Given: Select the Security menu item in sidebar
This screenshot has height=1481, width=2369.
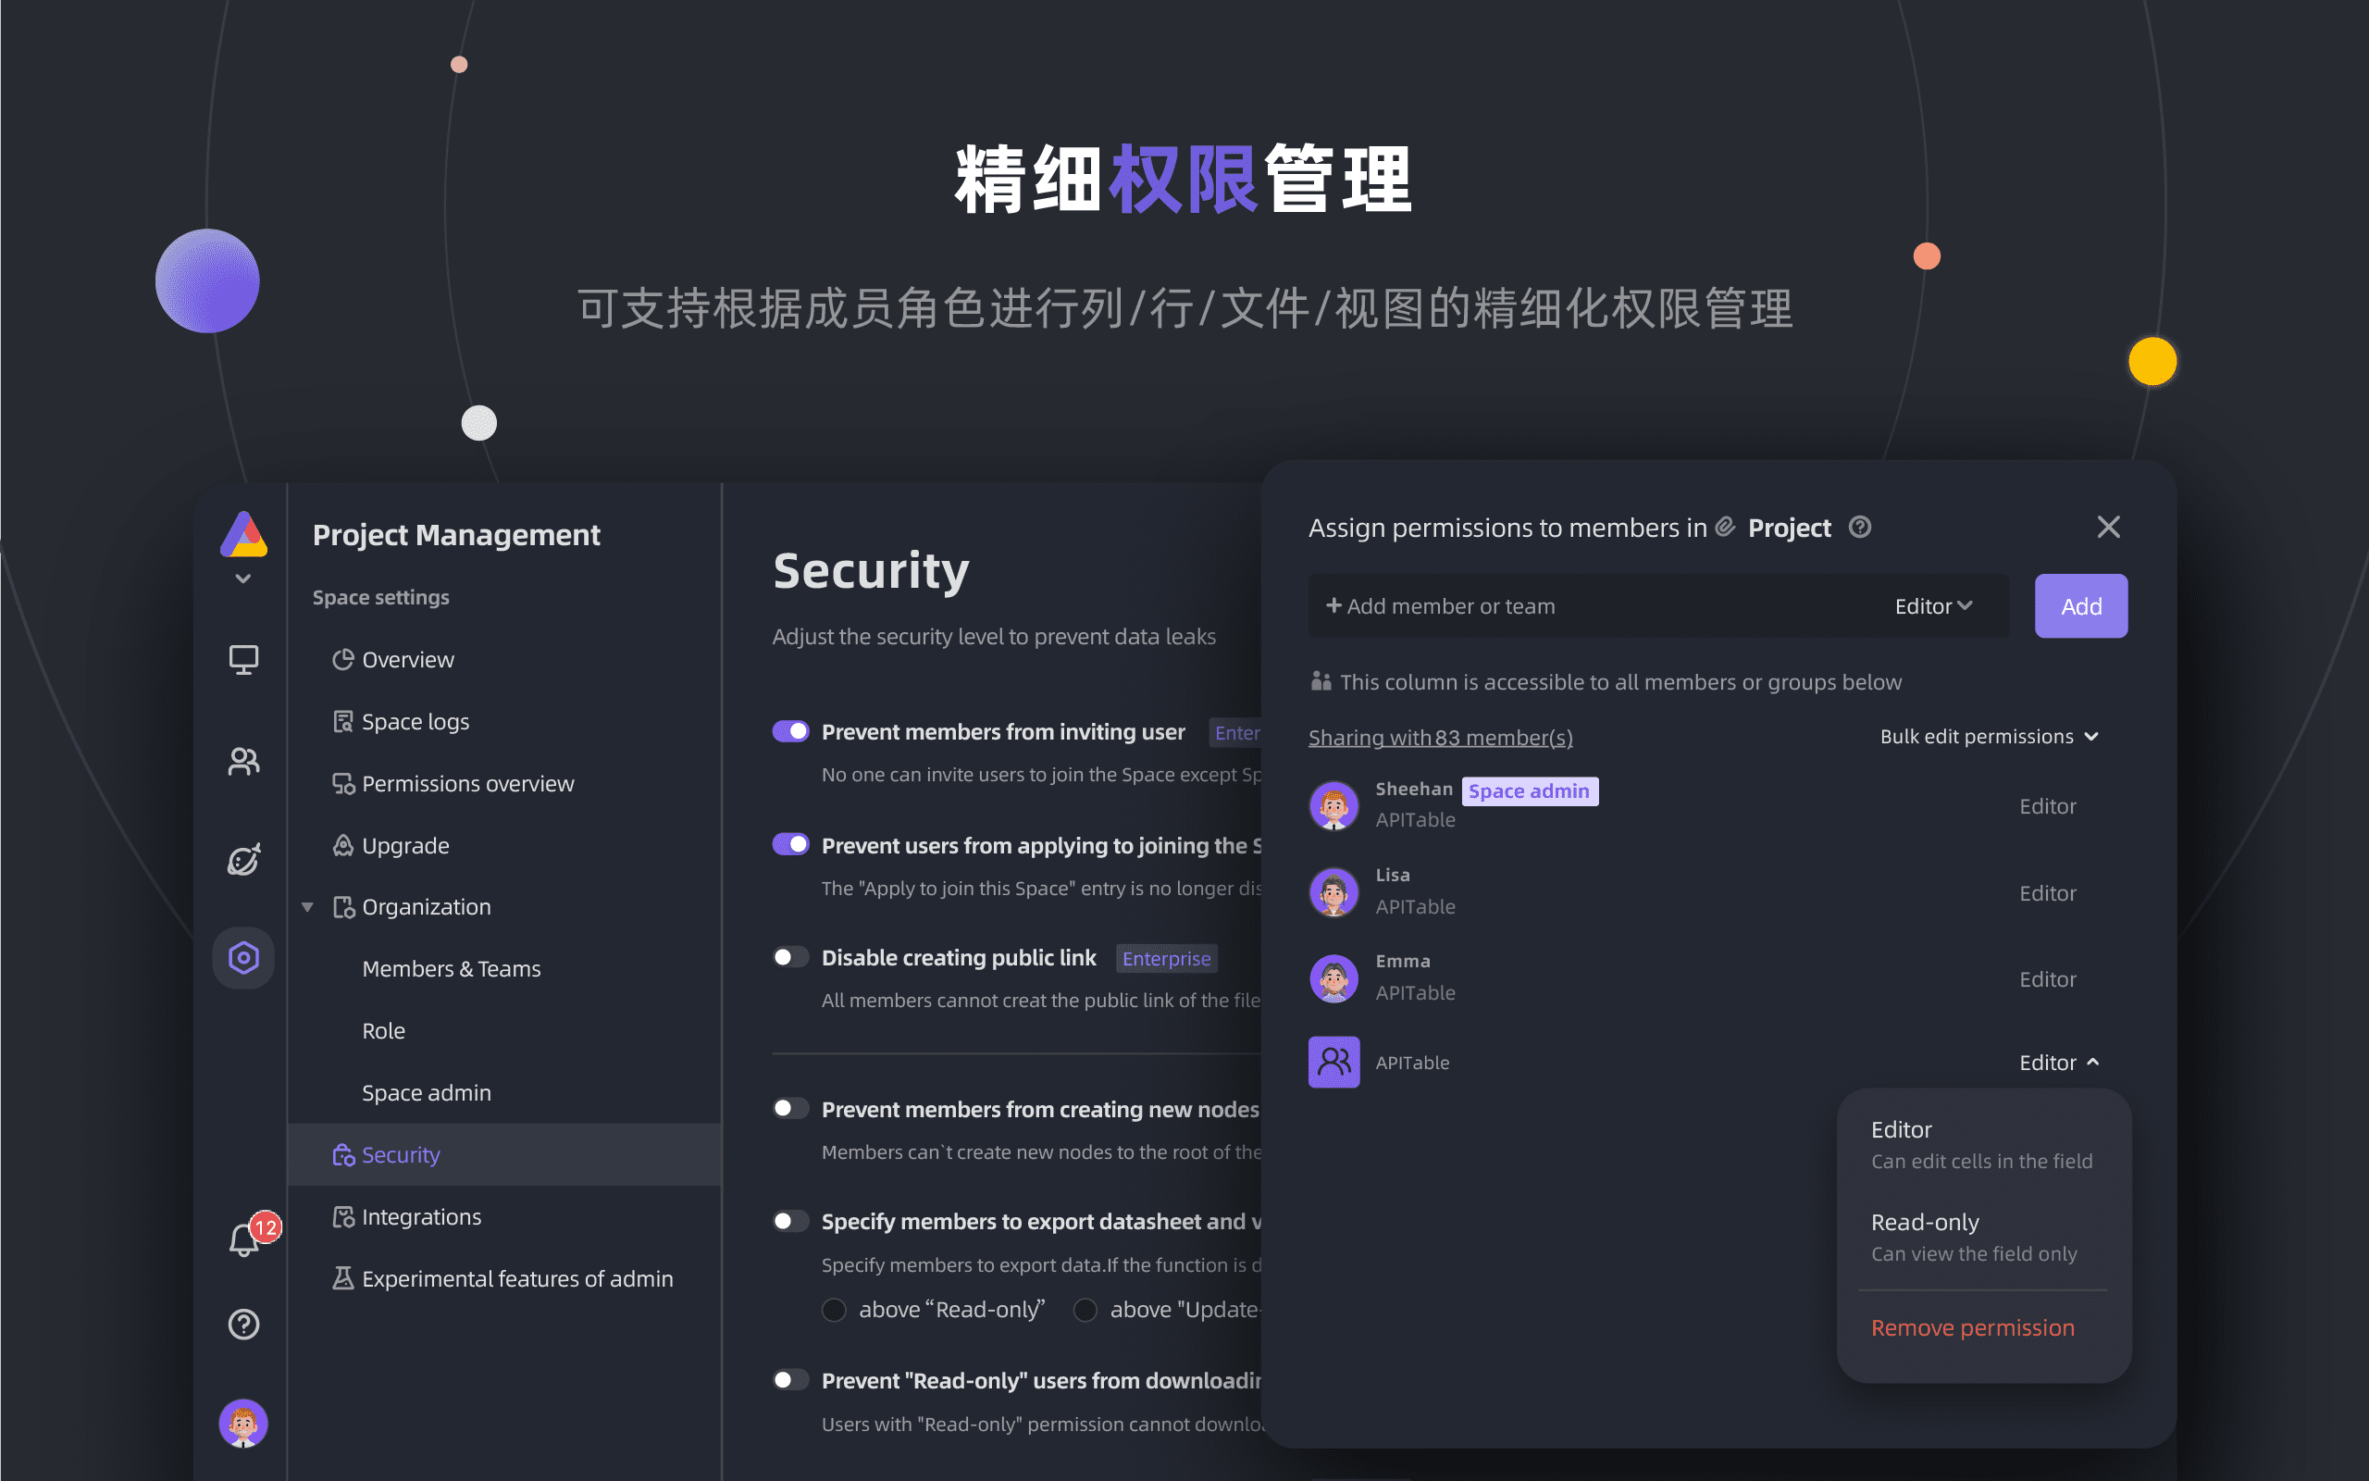Looking at the screenshot, I should point(399,1153).
